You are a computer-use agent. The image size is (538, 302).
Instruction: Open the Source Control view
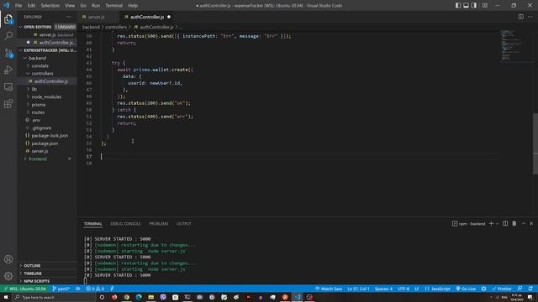(x=8, y=53)
